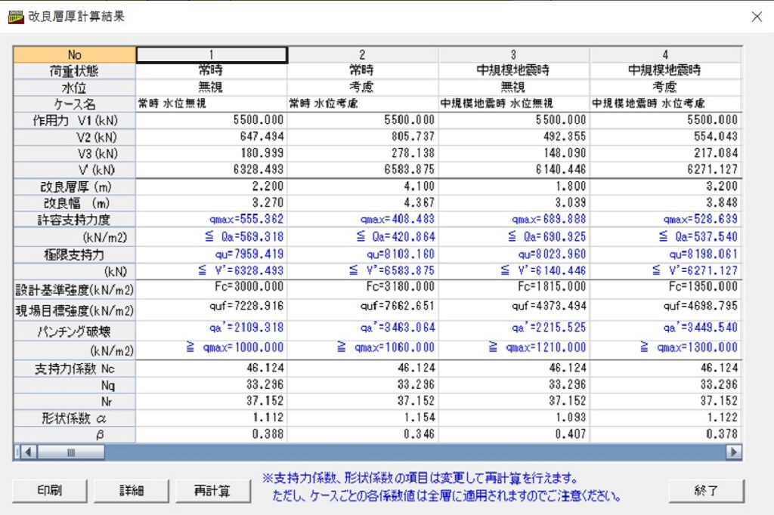The width and height of the screenshot is (774, 515).
Task: Click the 荷重状態 row header
Action: [x=75, y=71]
